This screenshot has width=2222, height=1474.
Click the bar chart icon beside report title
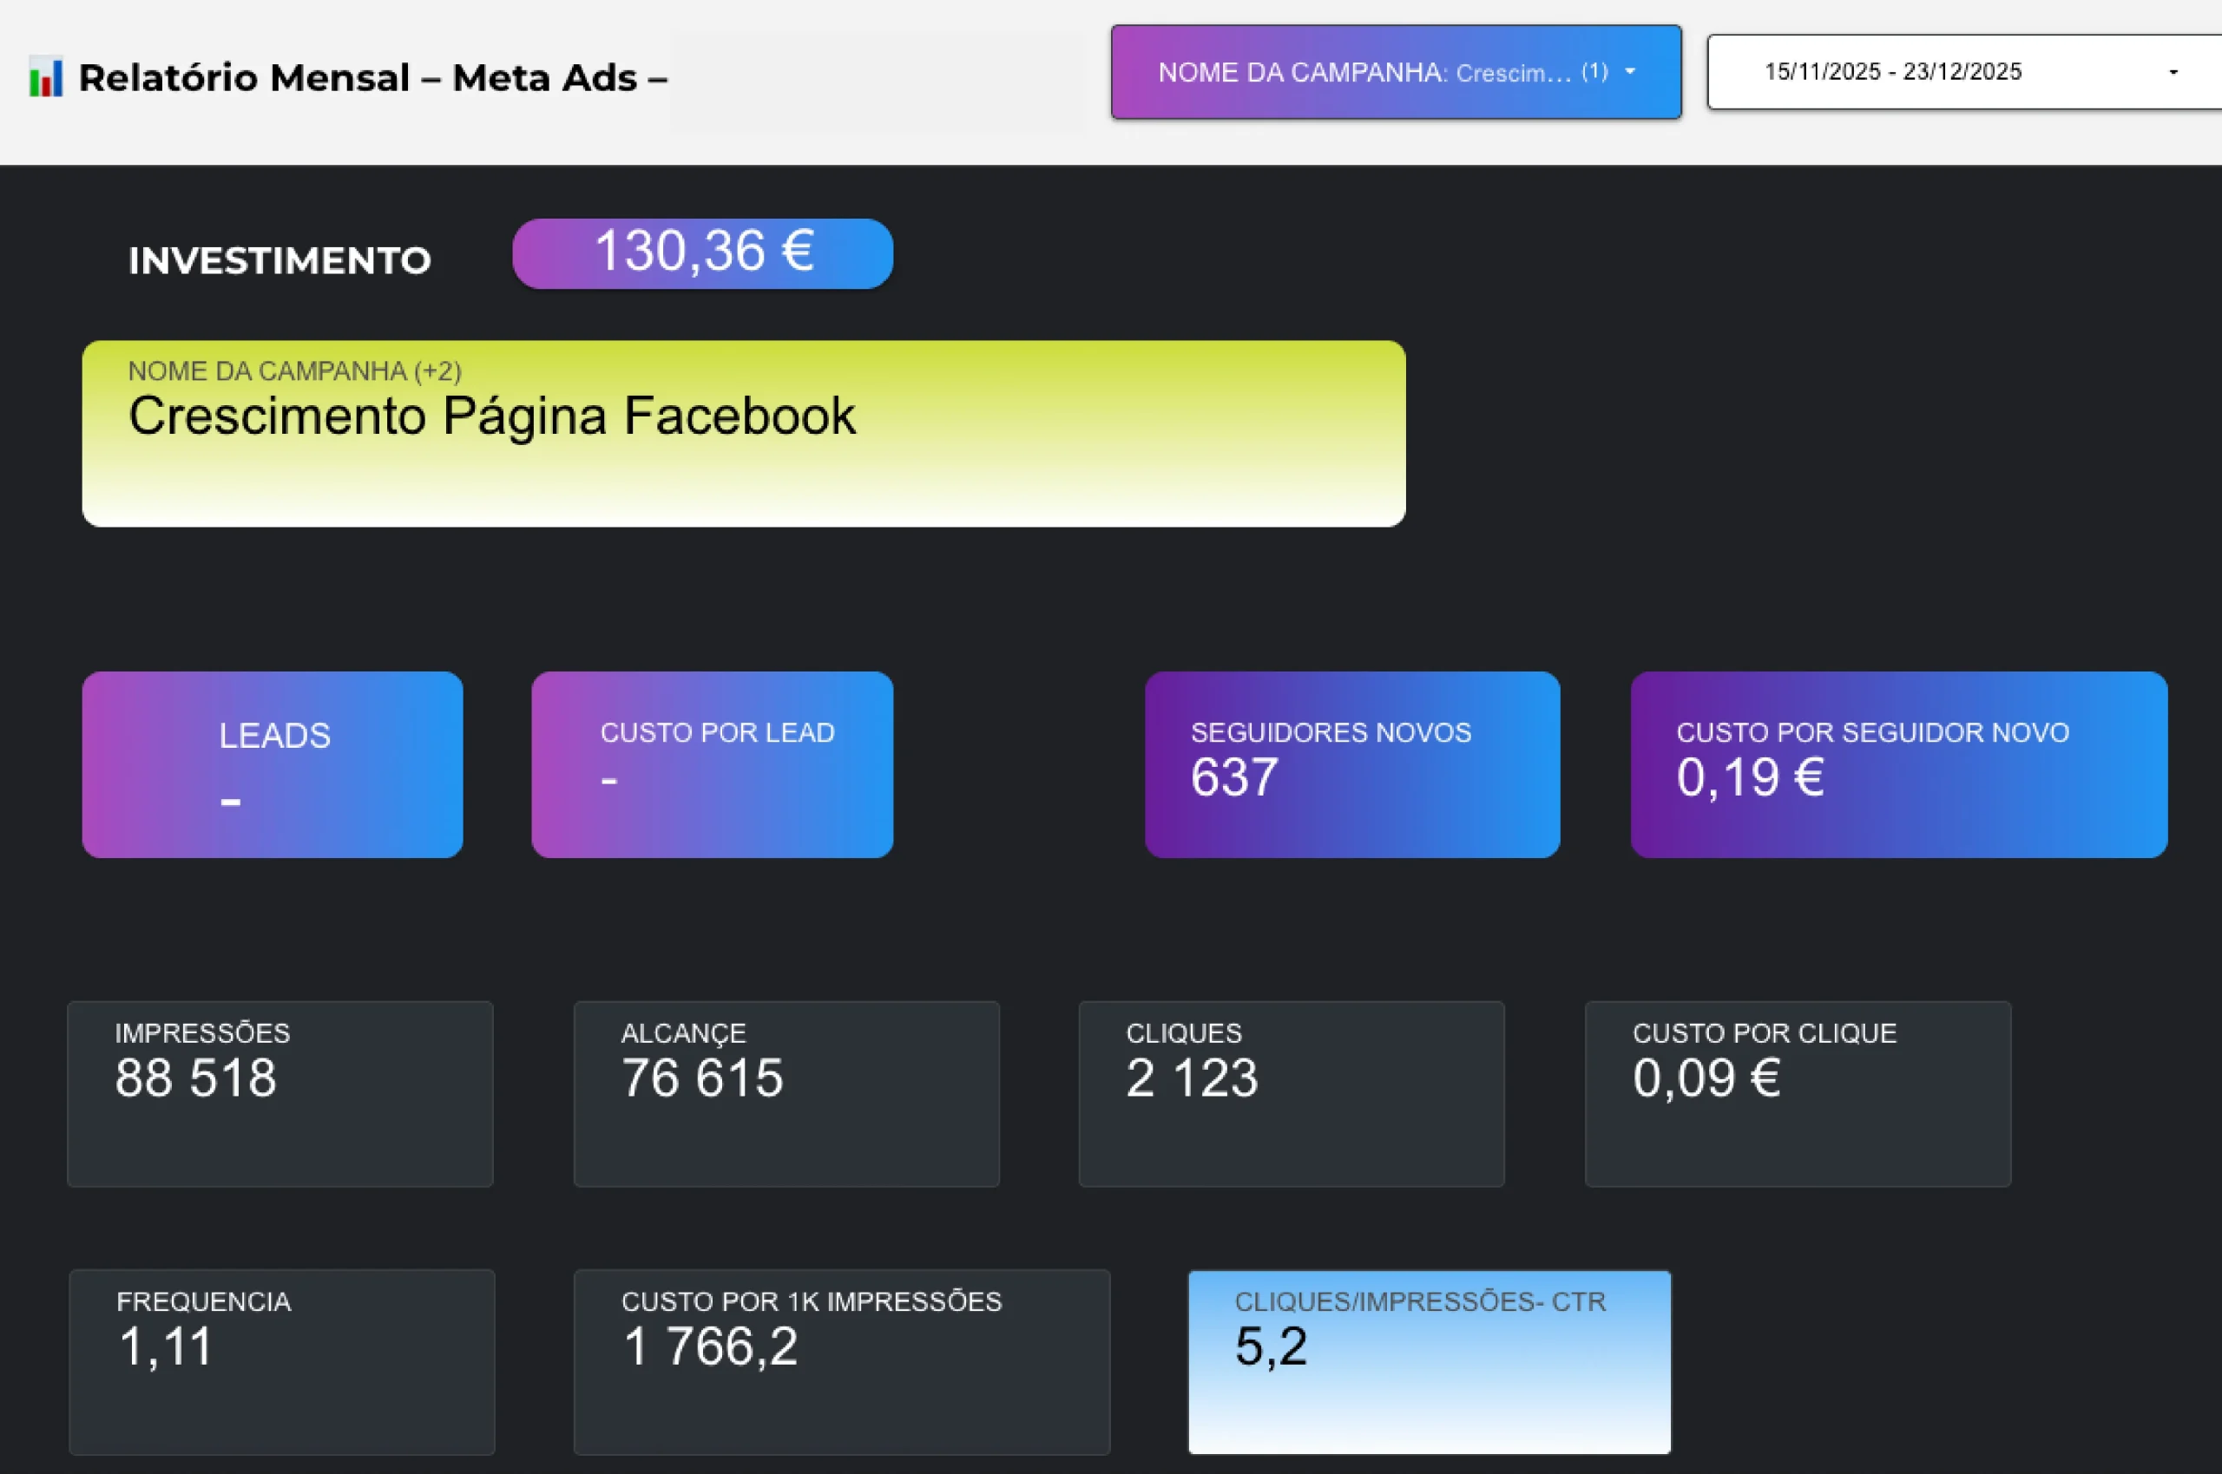coord(45,77)
